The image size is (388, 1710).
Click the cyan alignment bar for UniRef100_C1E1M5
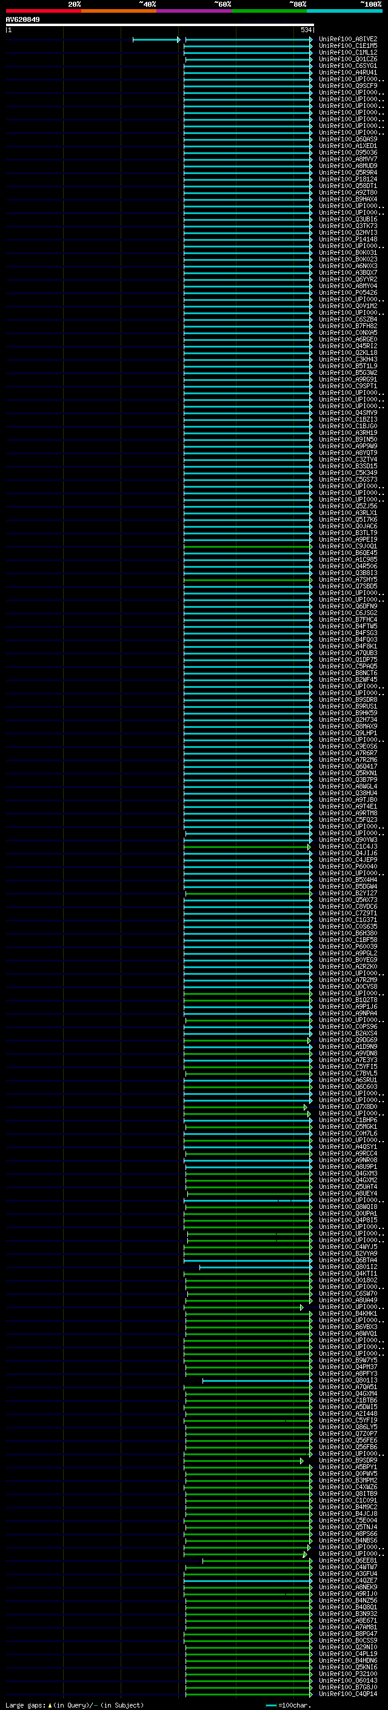(248, 47)
